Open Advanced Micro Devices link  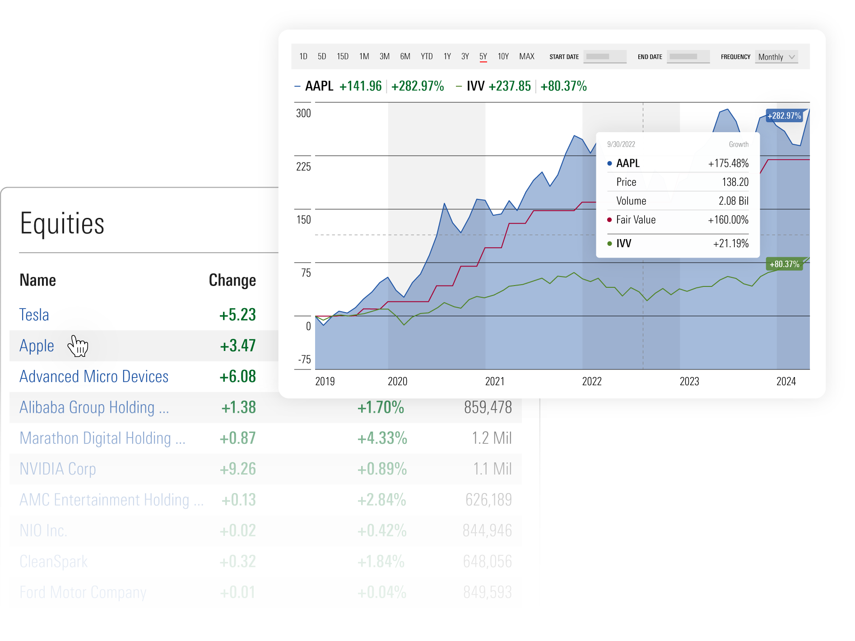(94, 376)
